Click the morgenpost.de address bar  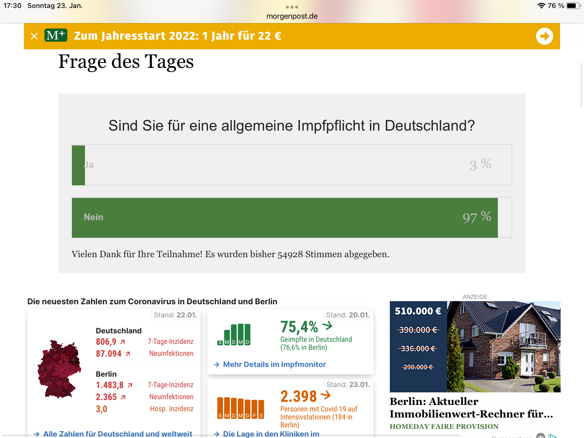click(292, 16)
